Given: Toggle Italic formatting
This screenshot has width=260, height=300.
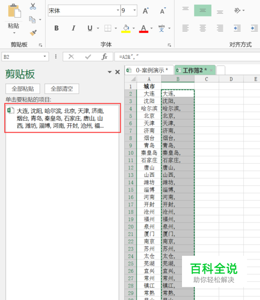Looking at the screenshot, I should pyautogui.click(x=73, y=28).
